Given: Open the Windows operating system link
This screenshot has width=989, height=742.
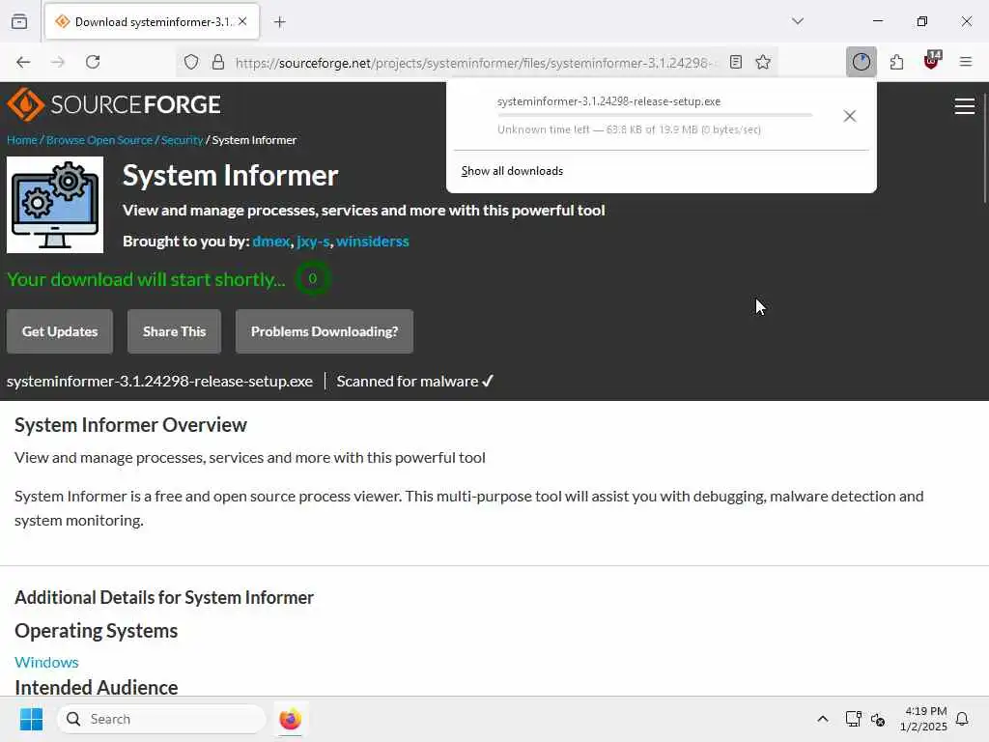Looking at the screenshot, I should (46, 662).
